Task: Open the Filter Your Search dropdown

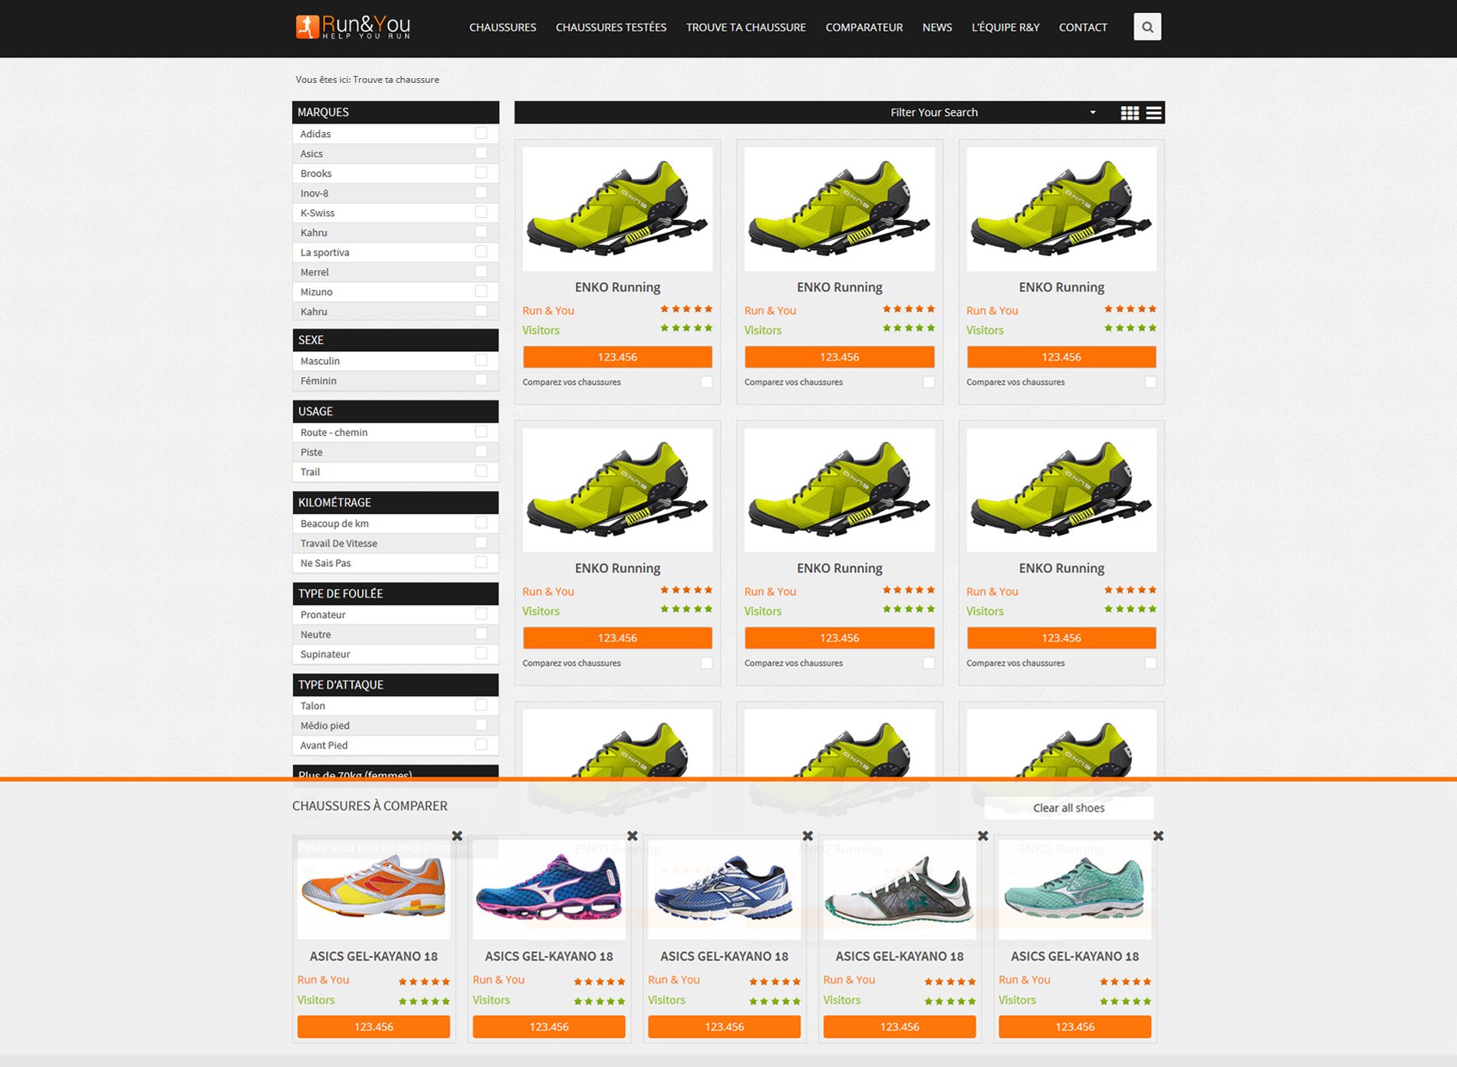Action: (993, 112)
